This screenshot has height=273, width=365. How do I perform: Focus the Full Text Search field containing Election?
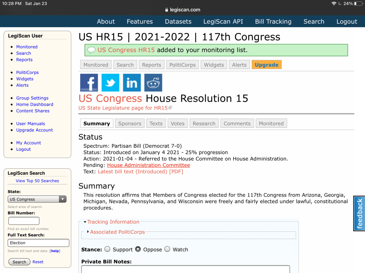38,243
